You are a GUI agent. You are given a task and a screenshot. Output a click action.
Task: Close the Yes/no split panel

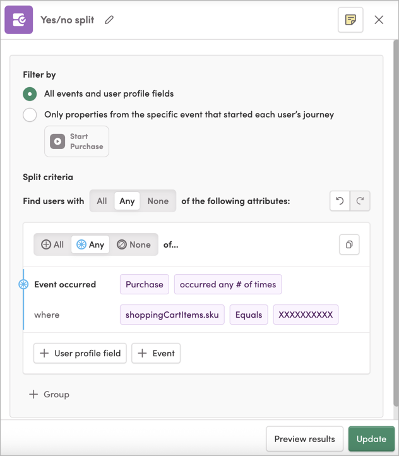[379, 20]
